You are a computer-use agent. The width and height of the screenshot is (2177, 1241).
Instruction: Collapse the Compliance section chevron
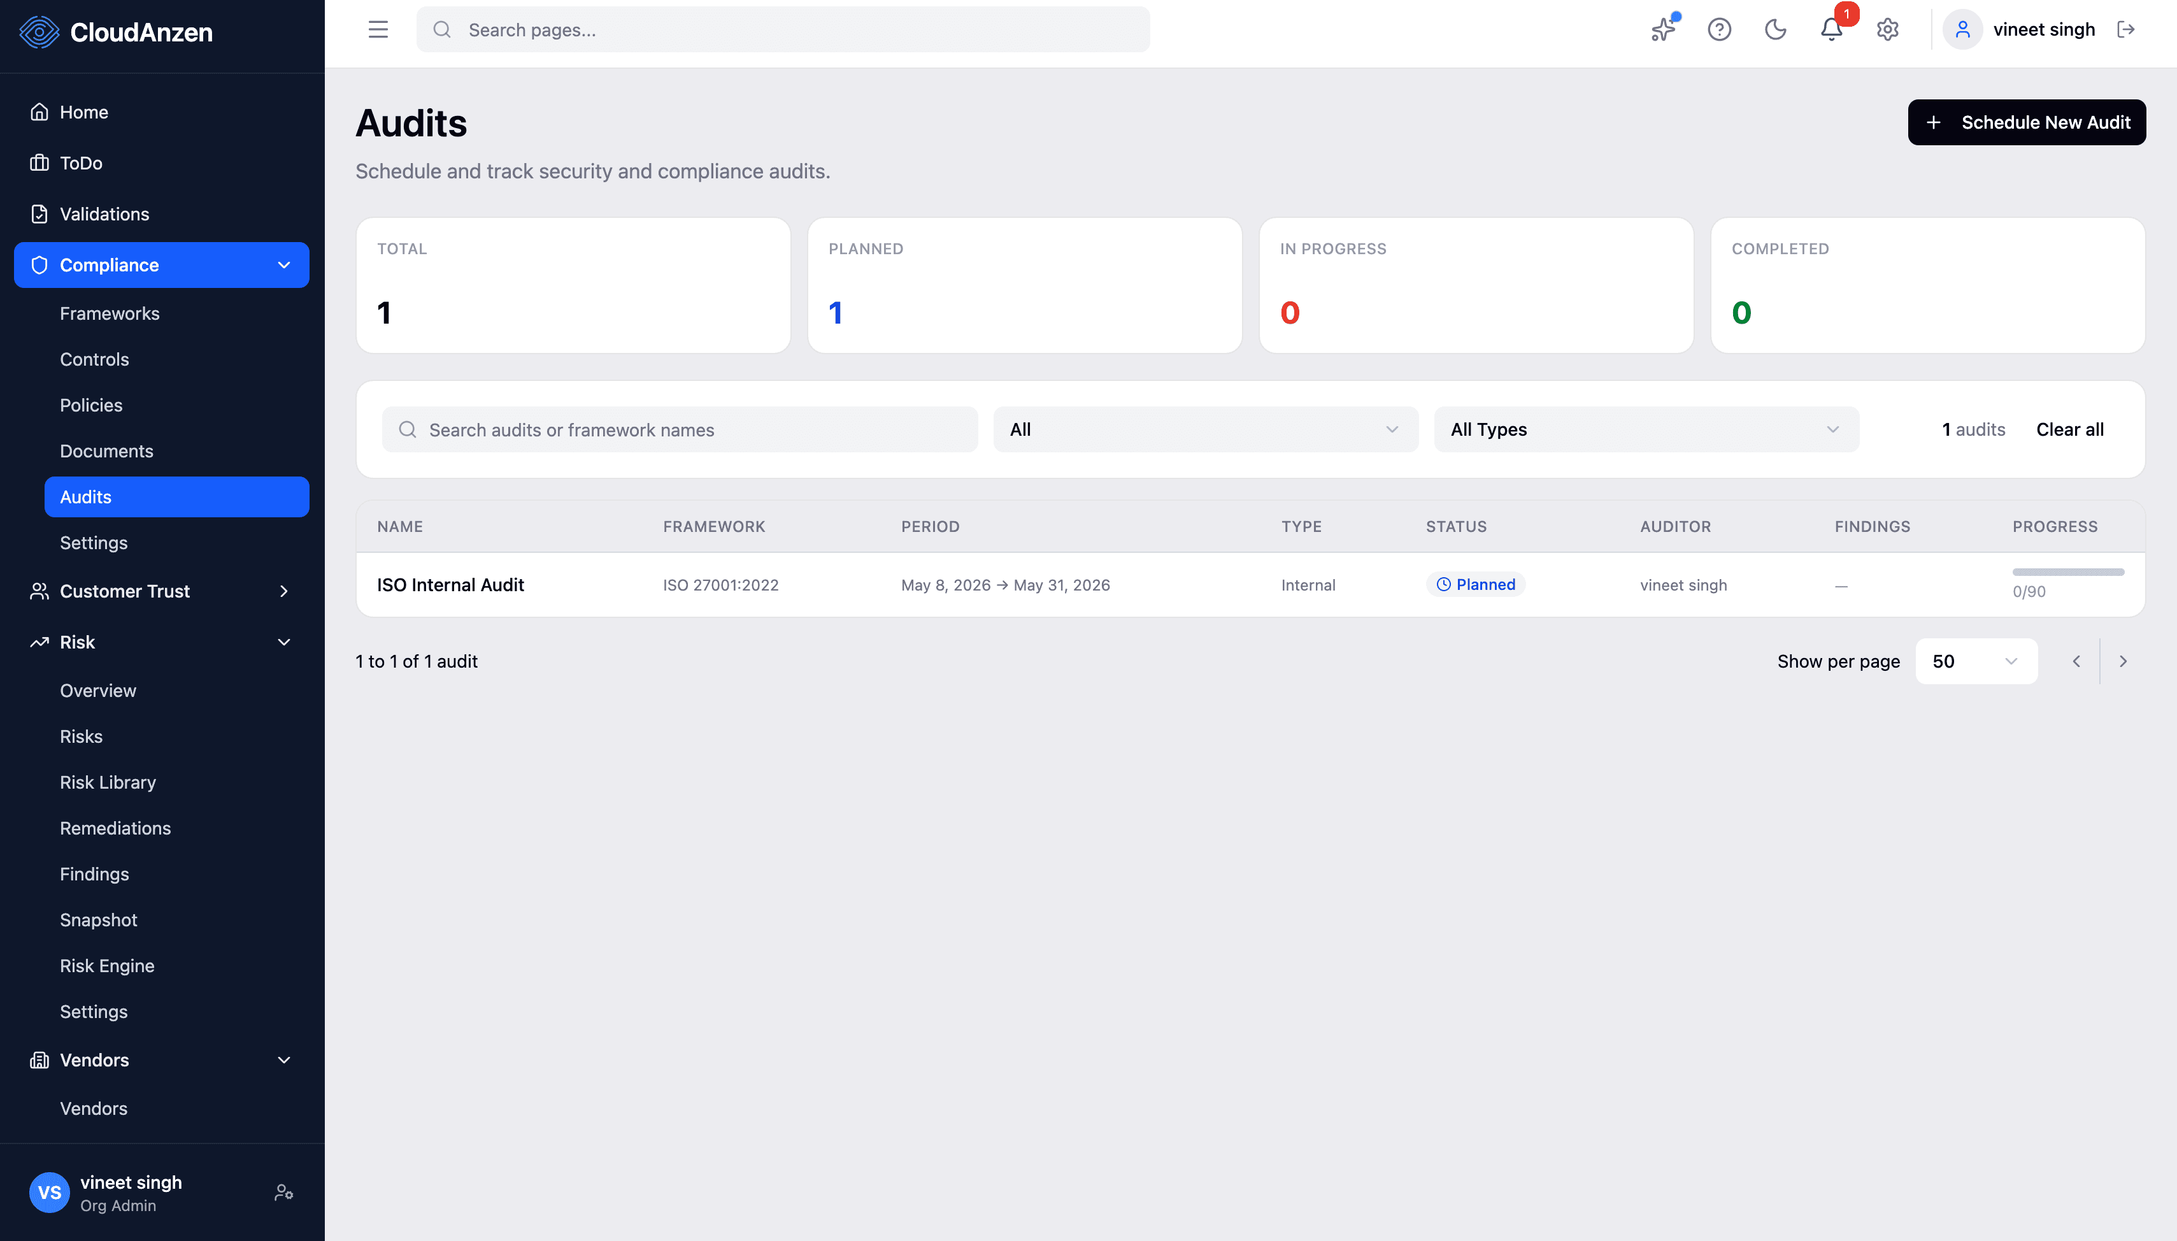click(x=283, y=265)
